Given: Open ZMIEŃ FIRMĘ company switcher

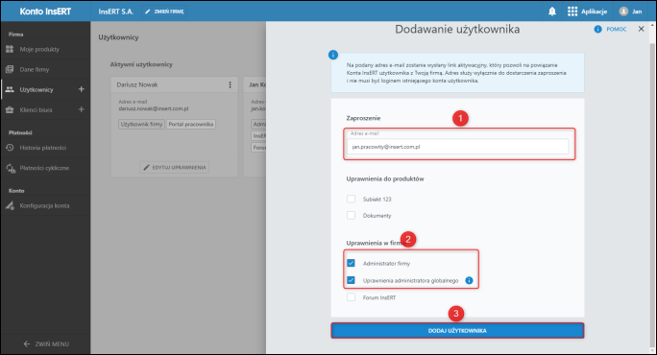Looking at the screenshot, I should (x=164, y=12).
